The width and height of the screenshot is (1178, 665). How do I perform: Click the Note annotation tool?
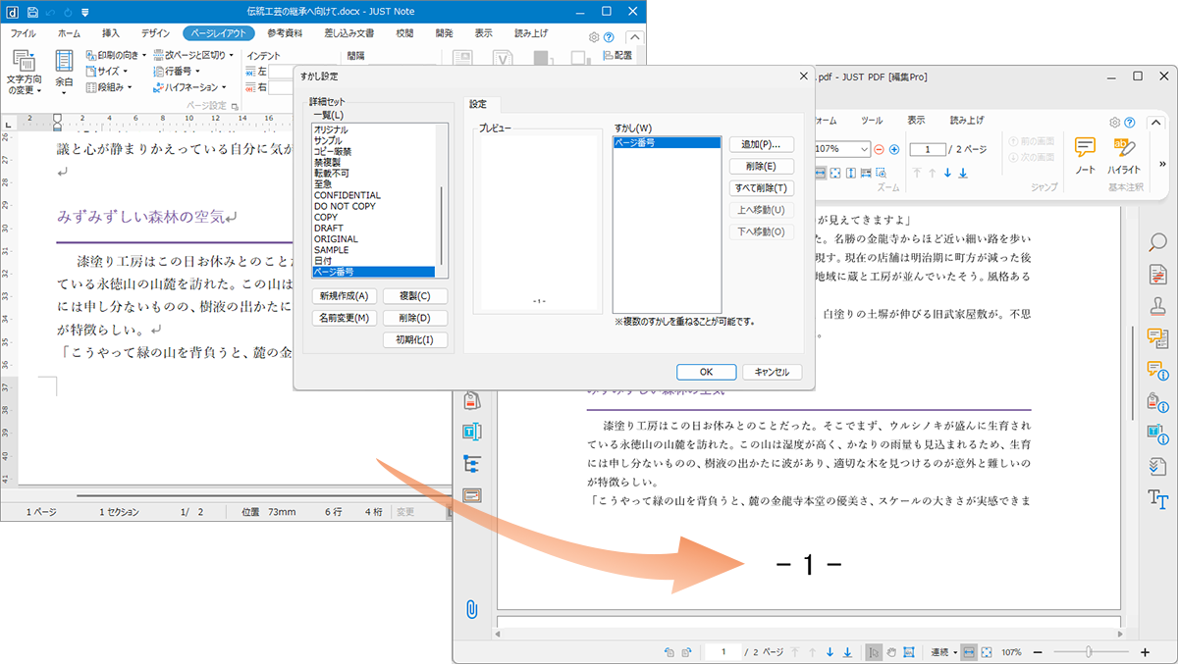[x=1085, y=154]
